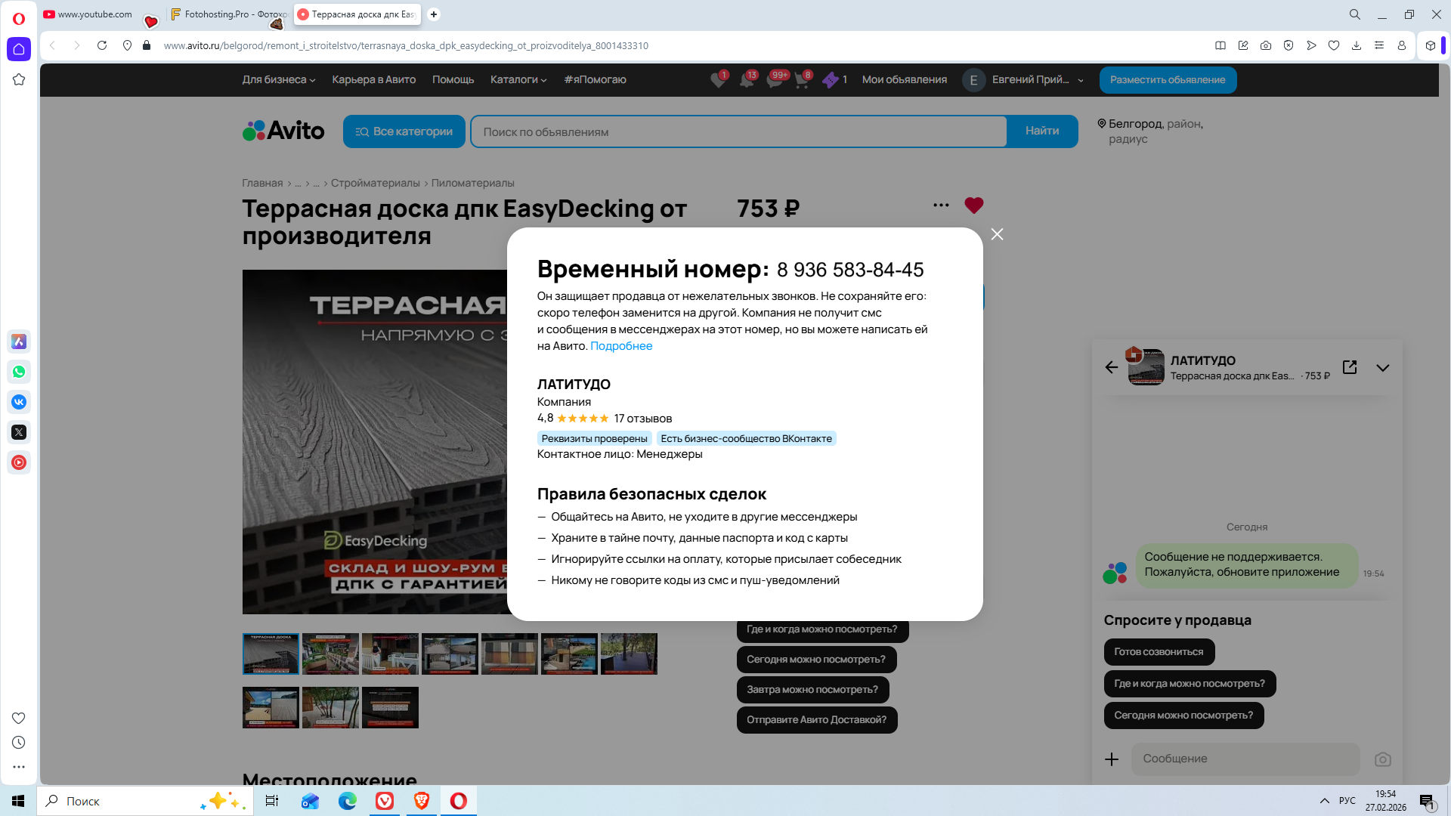Open 'Мои объявления' menu item
Viewport: 1451px width, 816px height.
click(x=904, y=79)
